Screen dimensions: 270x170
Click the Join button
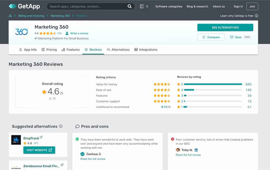(252, 6)
